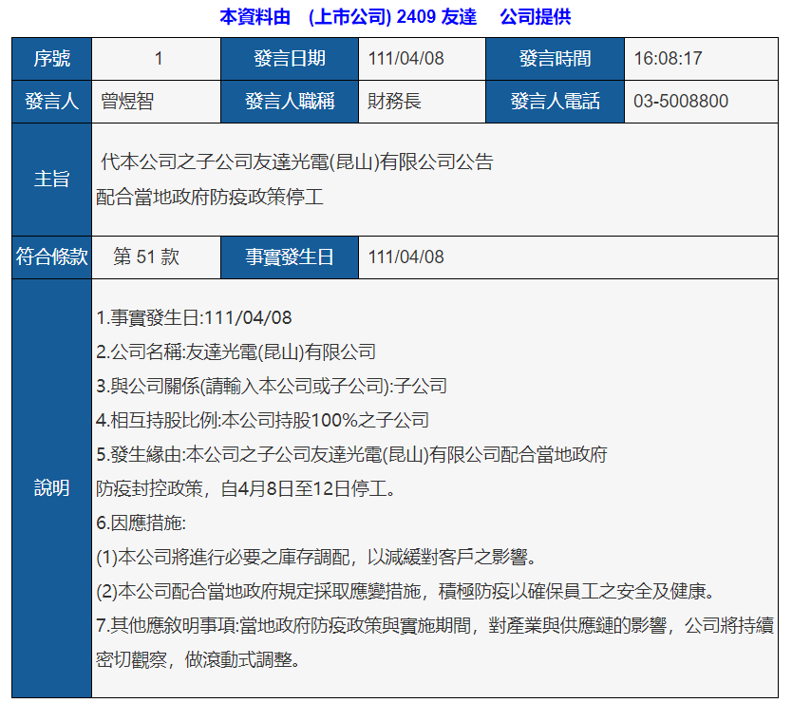This screenshot has width=792, height=703.
Task: Click the 事實發生日 header cell
Action: pos(290,257)
